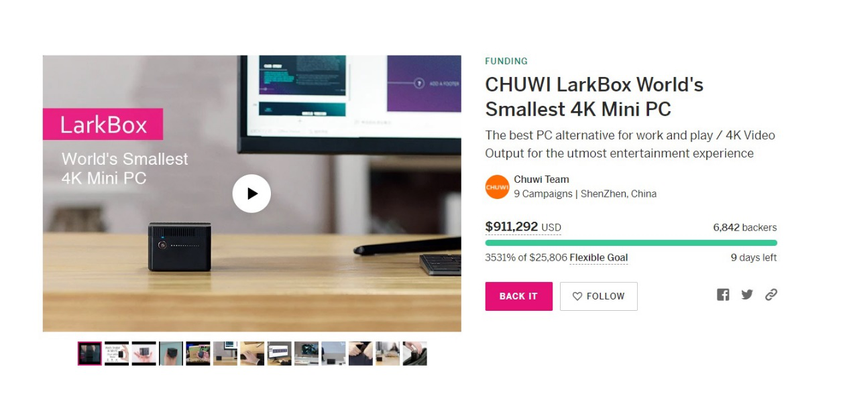Copy the campaign link via chain icon

tap(771, 295)
